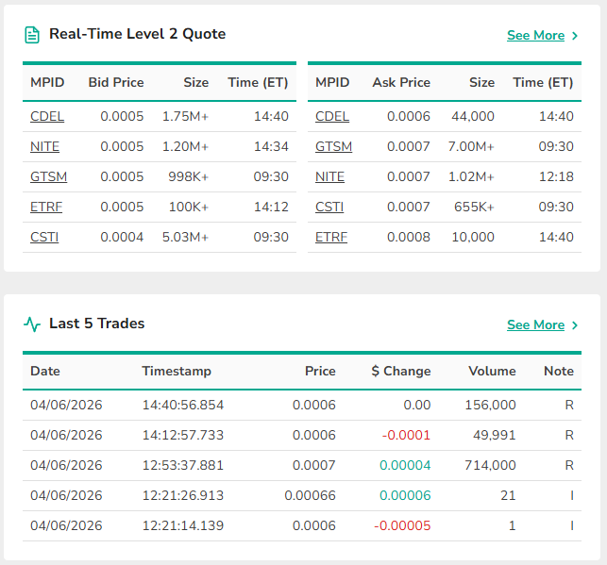
Task: Click green change value 0.00006
Action: (x=405, y=495)
